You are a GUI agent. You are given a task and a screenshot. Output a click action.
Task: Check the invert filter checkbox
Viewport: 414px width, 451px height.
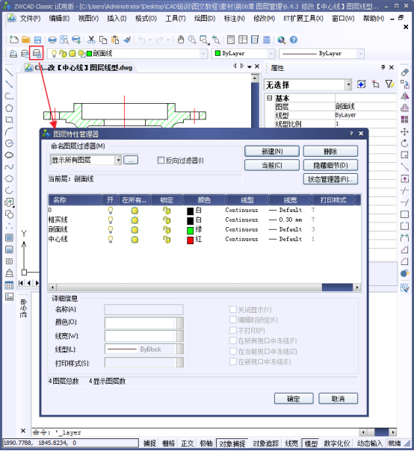click(161, 161)
